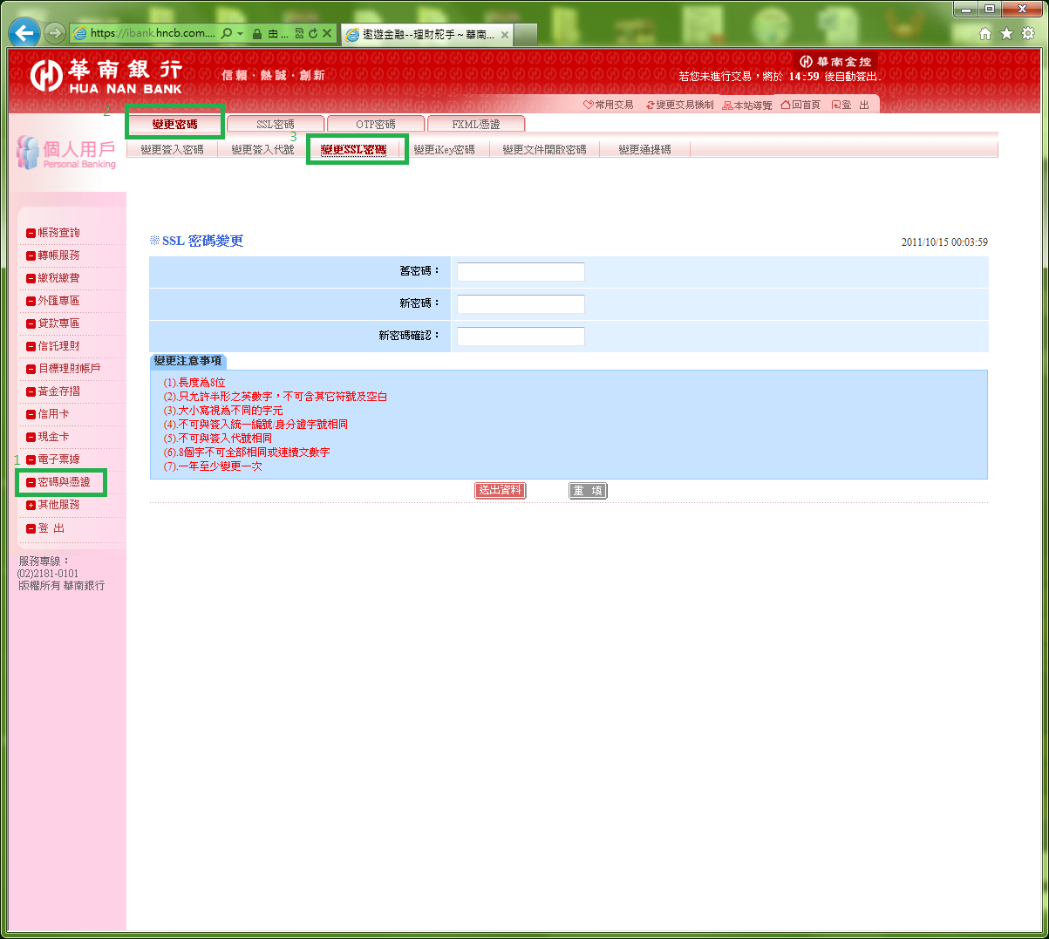
Task: Click the 華南金控 logo at top right
Action: [x=835, y=62]
